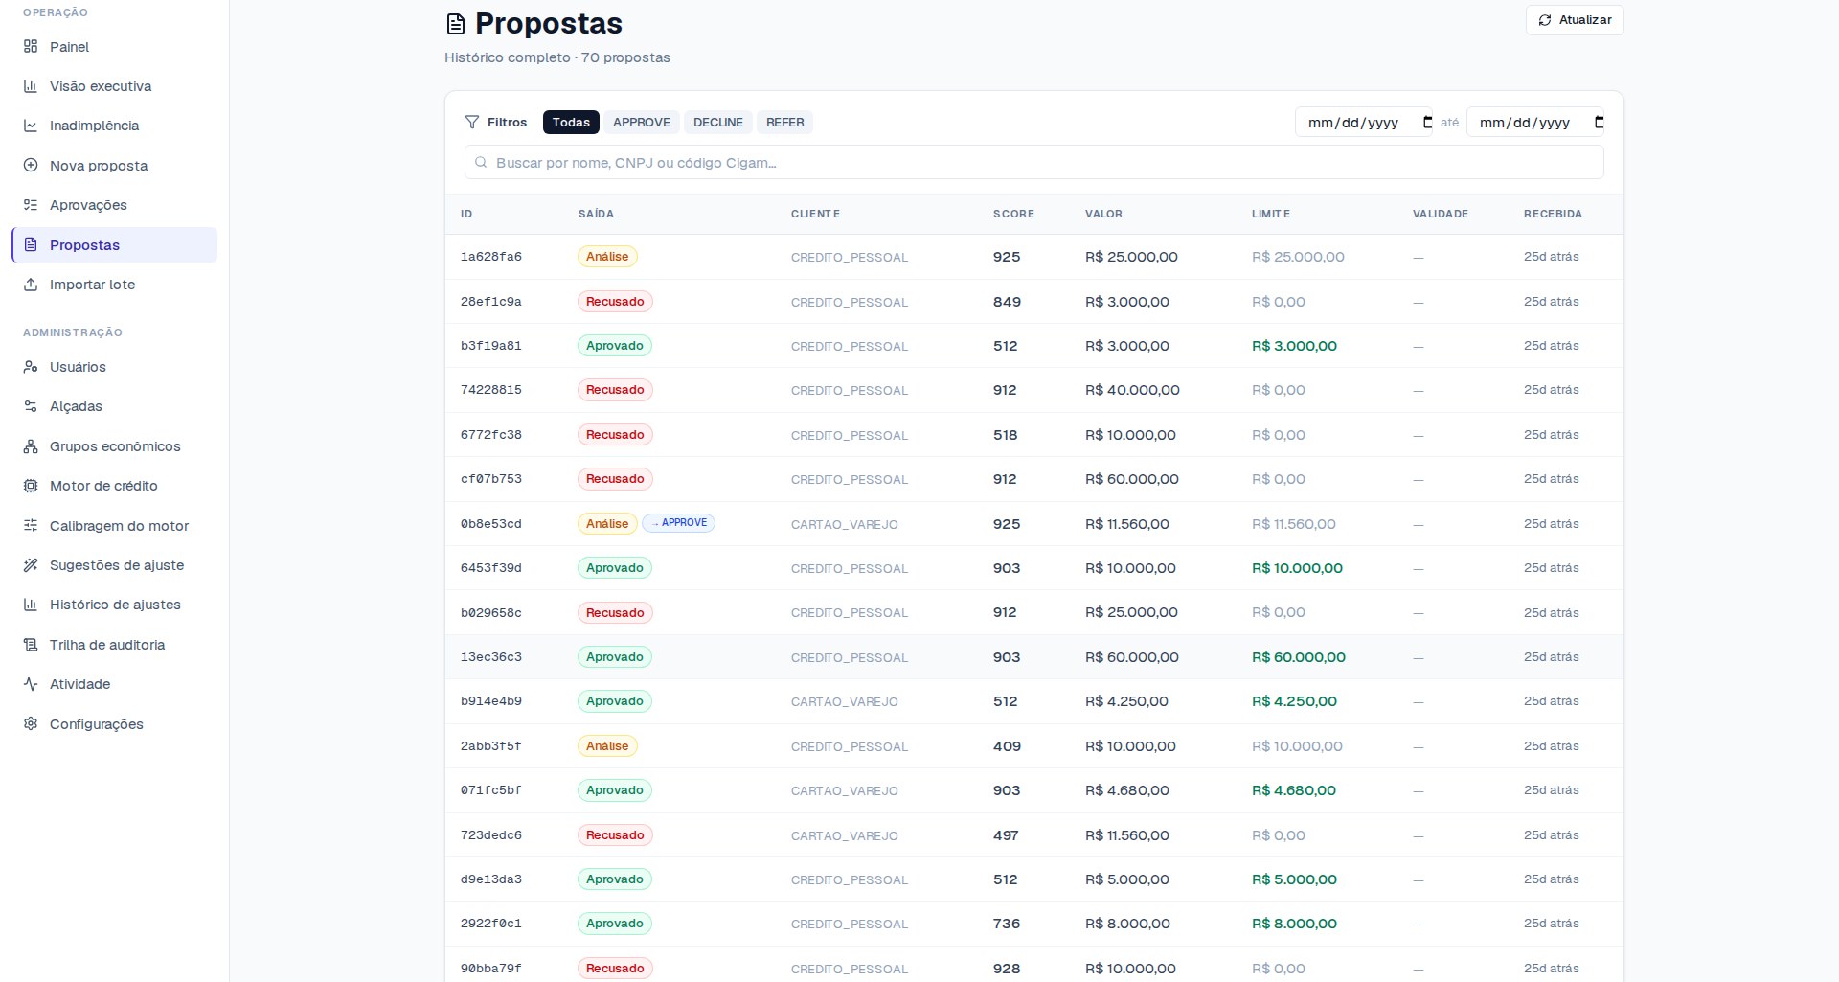
Task: Click the Aprovado badge of b3f19a81
Action: point(615,346)
